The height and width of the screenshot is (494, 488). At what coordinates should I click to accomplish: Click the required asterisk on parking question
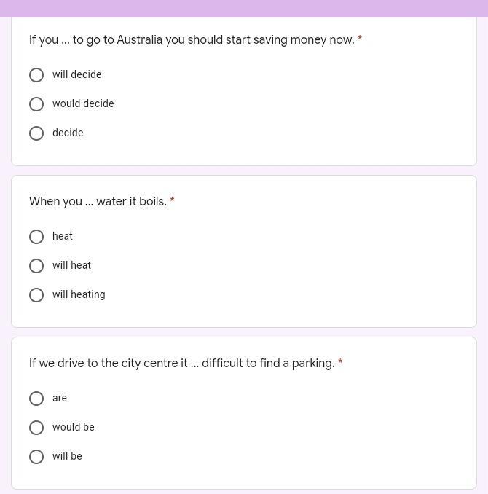pos(340,363)
